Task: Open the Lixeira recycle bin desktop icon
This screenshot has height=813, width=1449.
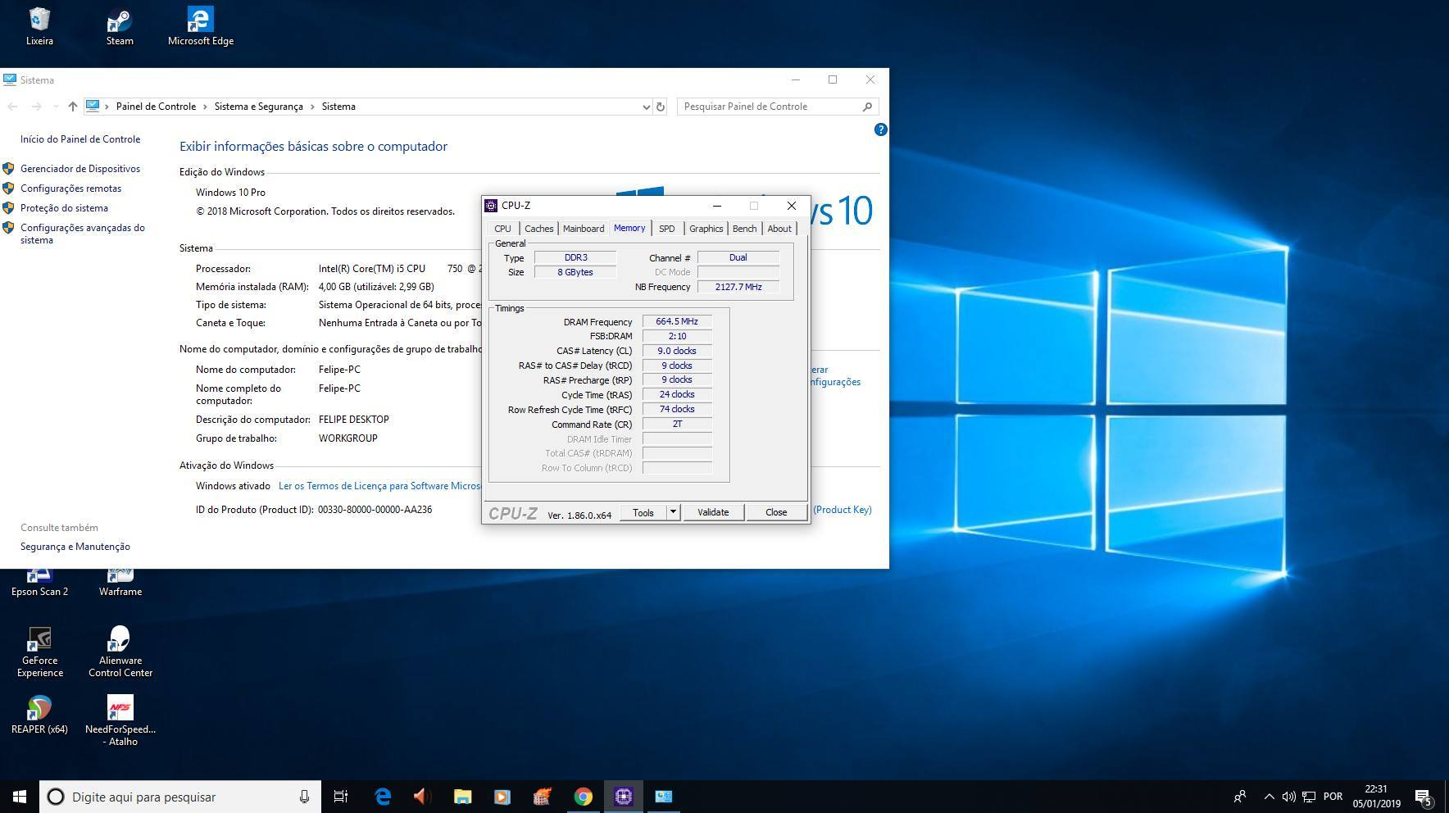Action: click(39, 25)
